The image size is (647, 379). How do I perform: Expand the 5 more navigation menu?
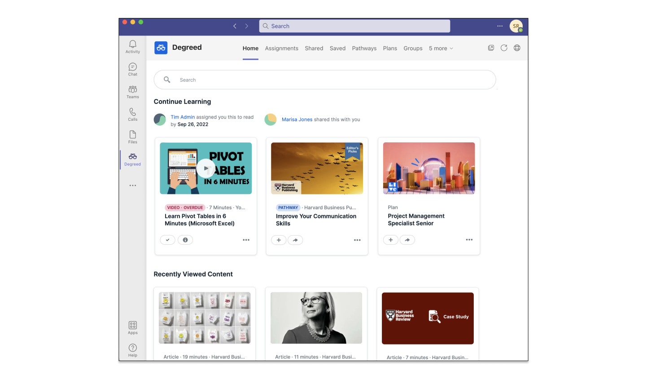pyautogui.click(x=441, y=48)
